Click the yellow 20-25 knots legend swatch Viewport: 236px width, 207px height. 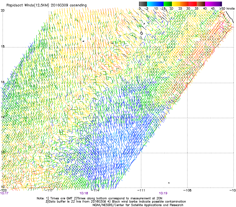point(176,4)
